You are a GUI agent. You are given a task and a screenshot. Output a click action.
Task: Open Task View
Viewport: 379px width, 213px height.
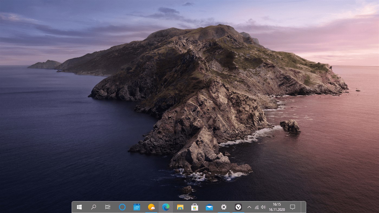click(x=108, y=207)
